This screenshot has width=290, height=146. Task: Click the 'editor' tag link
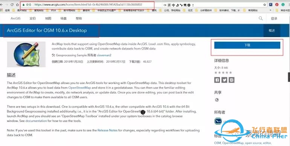(x=267, y=143)
